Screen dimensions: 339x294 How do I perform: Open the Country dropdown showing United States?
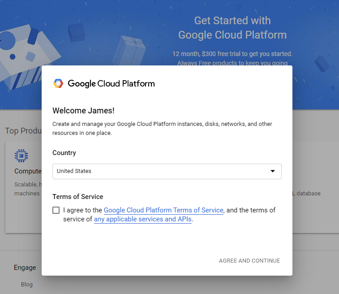167,171
